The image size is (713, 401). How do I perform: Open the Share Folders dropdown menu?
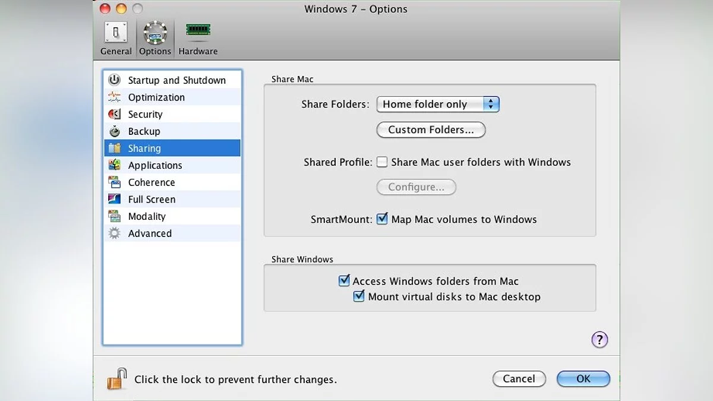438,105
